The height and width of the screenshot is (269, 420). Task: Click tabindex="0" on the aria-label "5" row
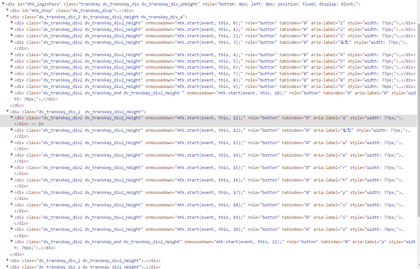(294, 61)
